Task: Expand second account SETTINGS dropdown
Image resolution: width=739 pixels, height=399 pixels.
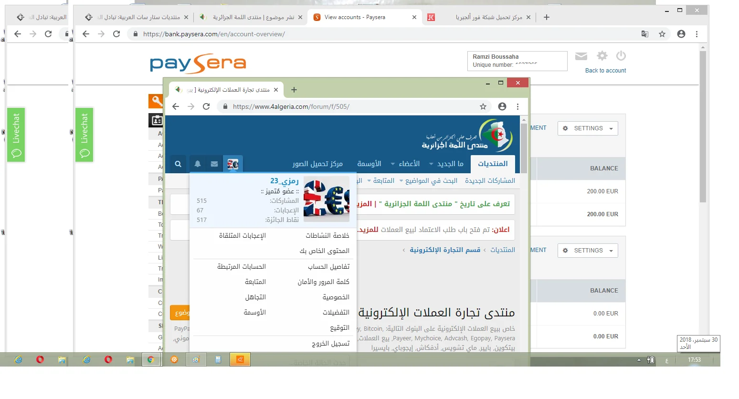Action: tap(588, 251)
